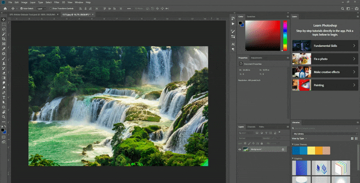Hide the Background layer with eye icon

[x=239, y=149]
